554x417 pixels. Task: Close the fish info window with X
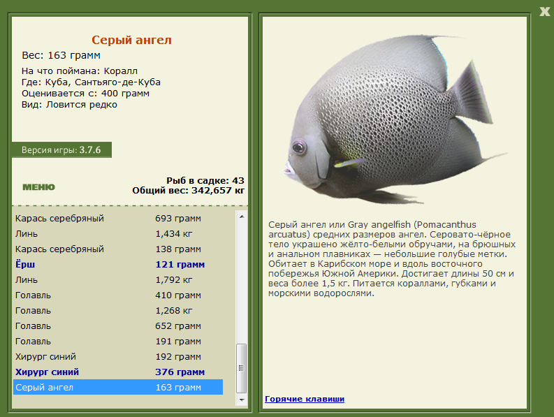click(x=544, y=12)
